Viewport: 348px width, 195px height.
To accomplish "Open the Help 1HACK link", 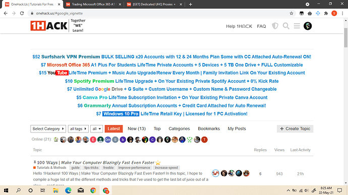I will click(239, 26).
